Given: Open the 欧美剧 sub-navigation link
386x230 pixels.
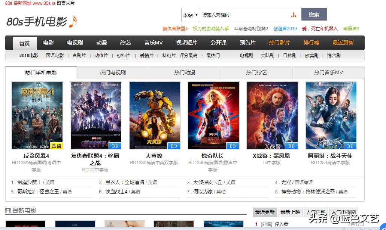Looking at the screenshot, I should pos(311,56).
